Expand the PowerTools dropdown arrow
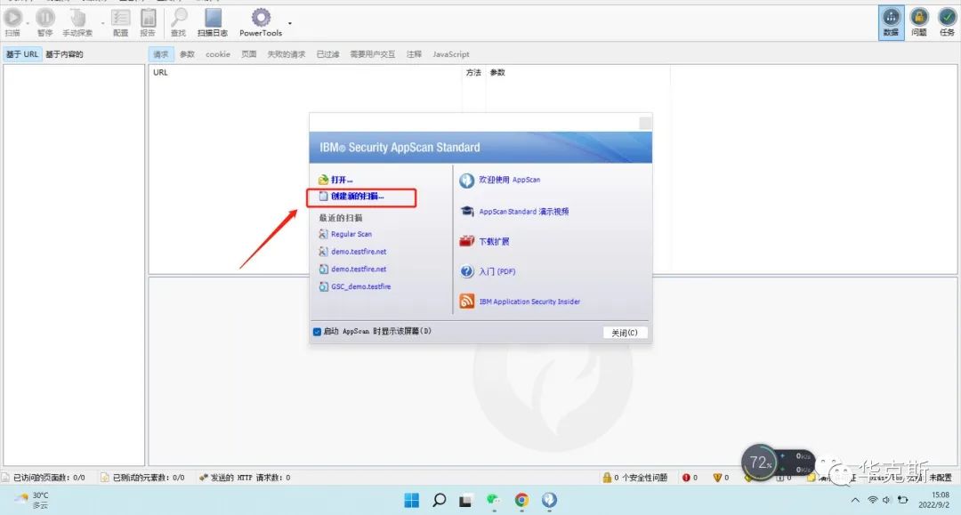The width and height of the screenshot is (961, 515). (x=289, y=23)
